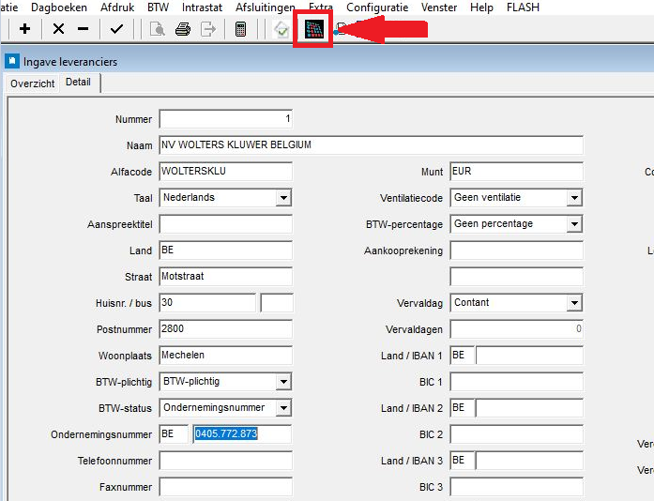This screenshot has height=501, width=654.
Task: Open the Dagboeken menu
Action: [x=58, y=7]
